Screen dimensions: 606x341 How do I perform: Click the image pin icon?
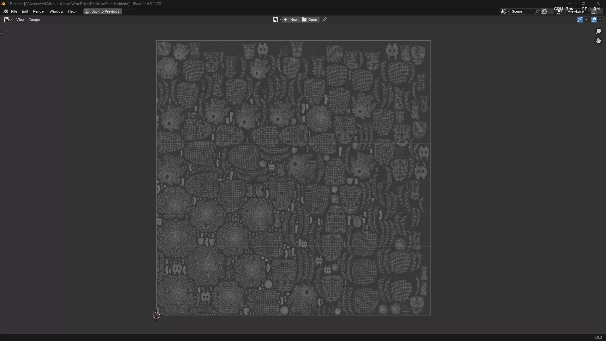[x=324, y=20]
